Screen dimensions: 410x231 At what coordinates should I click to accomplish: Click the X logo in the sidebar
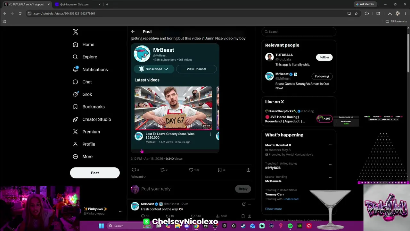76,32
